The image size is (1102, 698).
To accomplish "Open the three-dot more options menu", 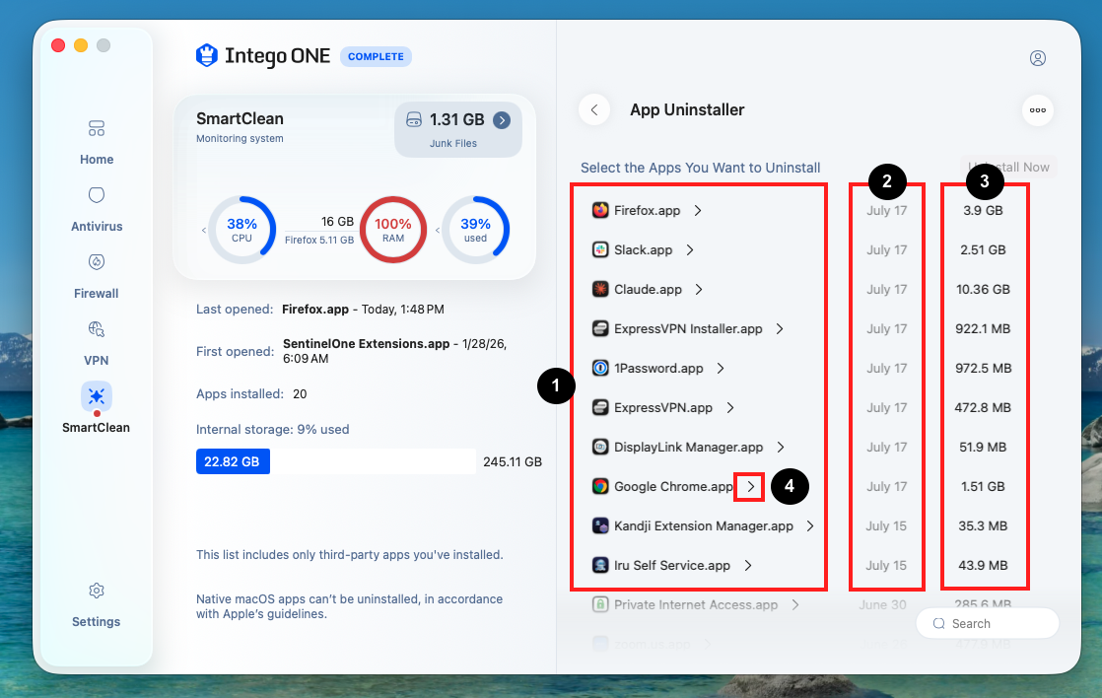I will point(1037,110).
